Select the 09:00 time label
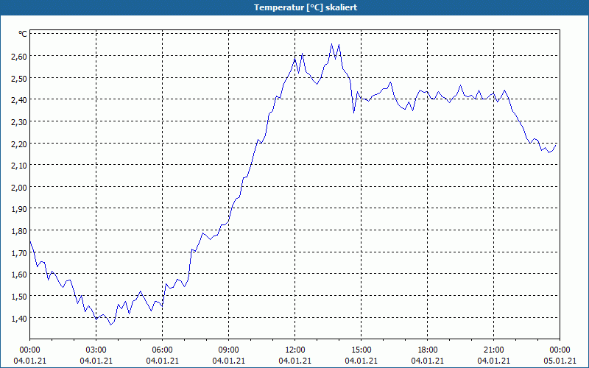589x368 pixels. point(229,350)
